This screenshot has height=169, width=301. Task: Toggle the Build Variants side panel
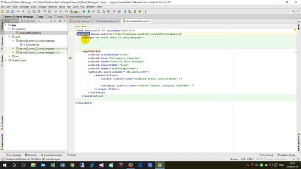pos(2,142)
